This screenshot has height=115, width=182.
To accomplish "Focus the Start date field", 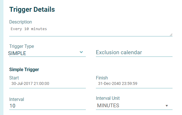I will pyautogui.click(x=47, y=84).
